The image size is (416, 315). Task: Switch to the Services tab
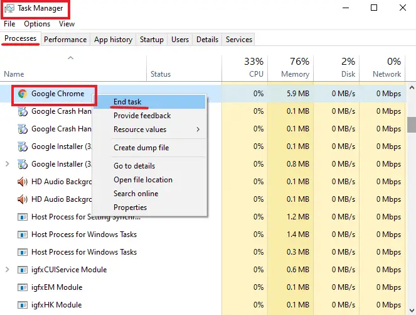click(x=239, y=40)
